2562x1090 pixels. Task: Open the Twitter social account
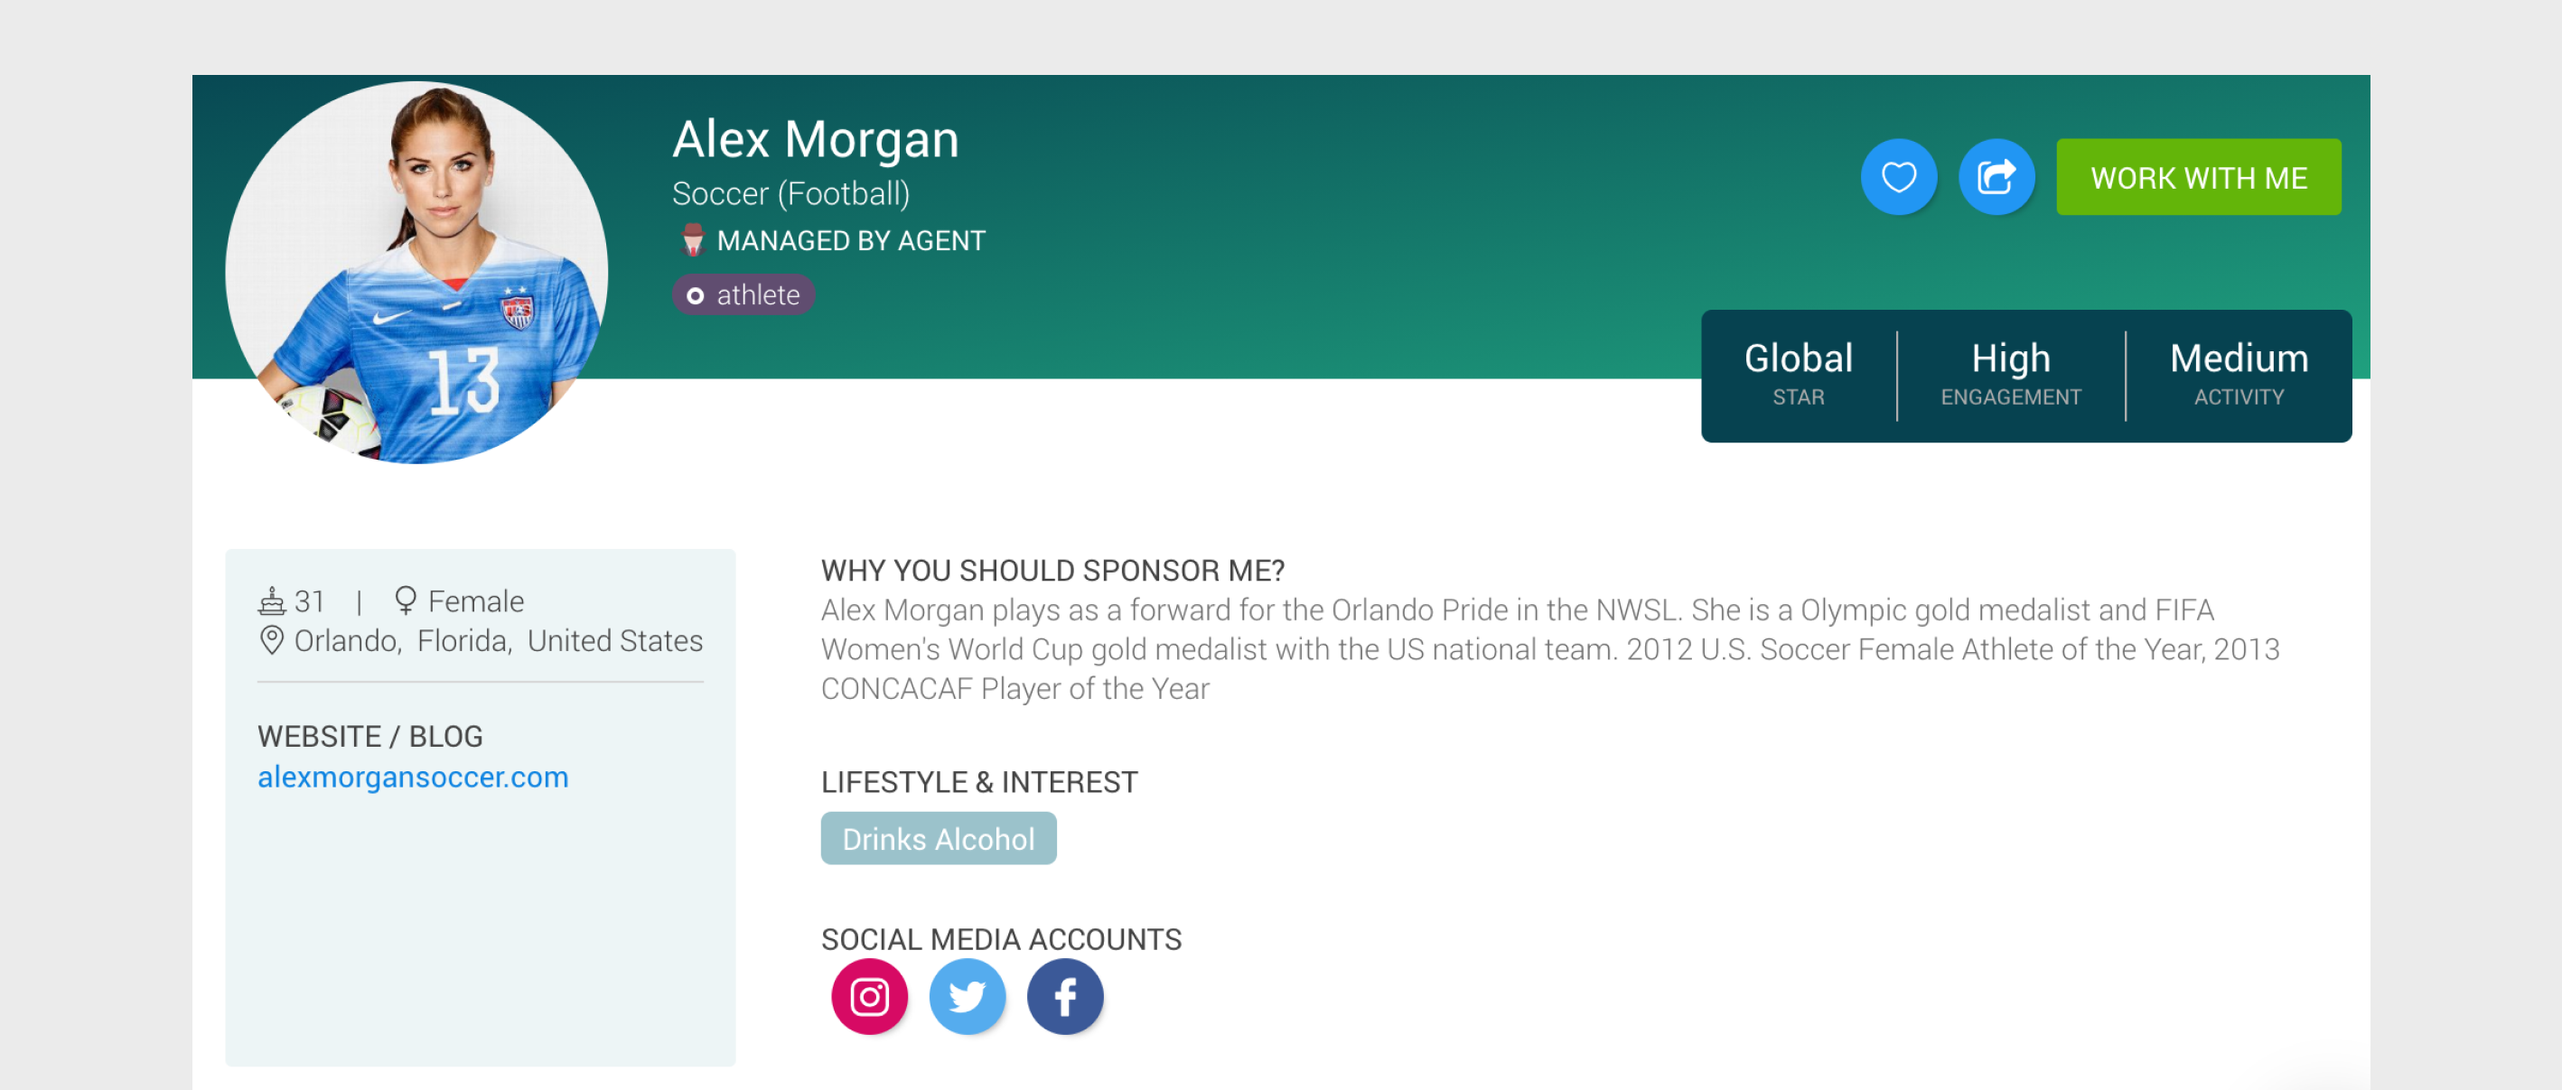967,996
